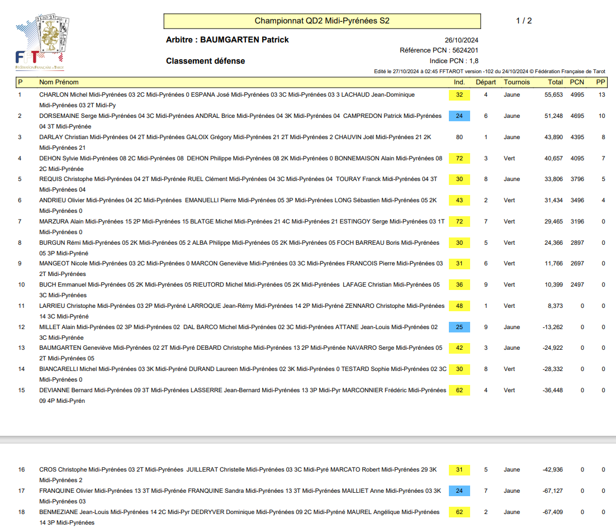Click Tournois value Jaune in CROS row
616x528 pixels.
click(511, 469)
